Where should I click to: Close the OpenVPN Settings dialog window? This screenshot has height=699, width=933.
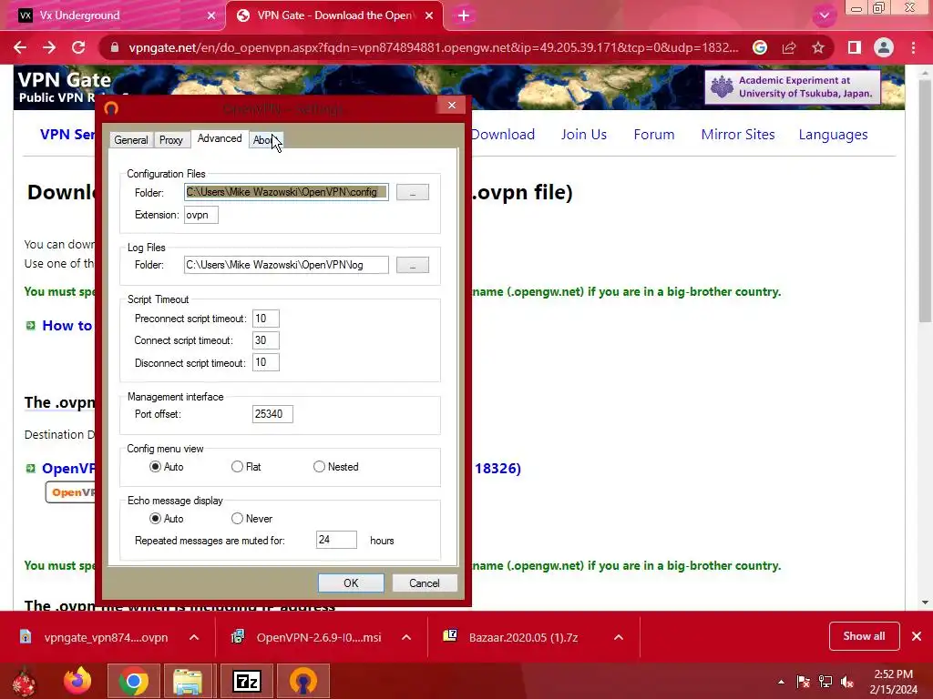coord(452,106)
